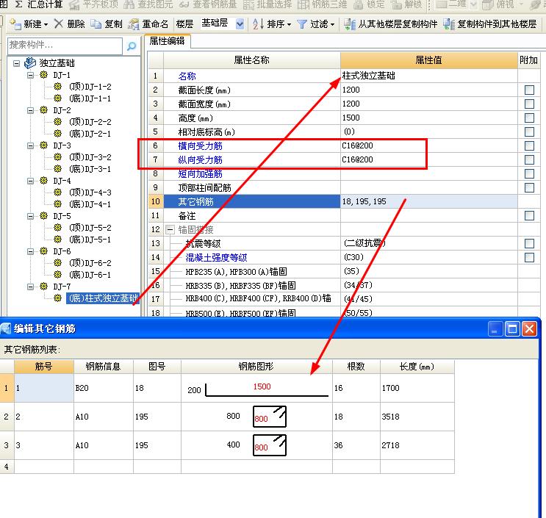Collapse the DJ-1 tree node
The width and height of the screenshot is (546, 518).
point(31,75)
